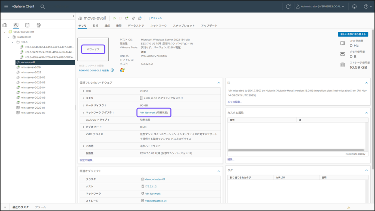Switch to the スナップショット tab

[x=184, y=26]
